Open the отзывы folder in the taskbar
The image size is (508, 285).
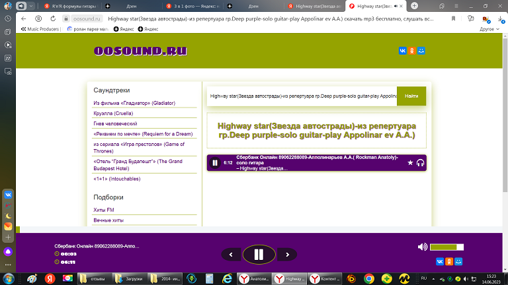[x=93, y=278]
